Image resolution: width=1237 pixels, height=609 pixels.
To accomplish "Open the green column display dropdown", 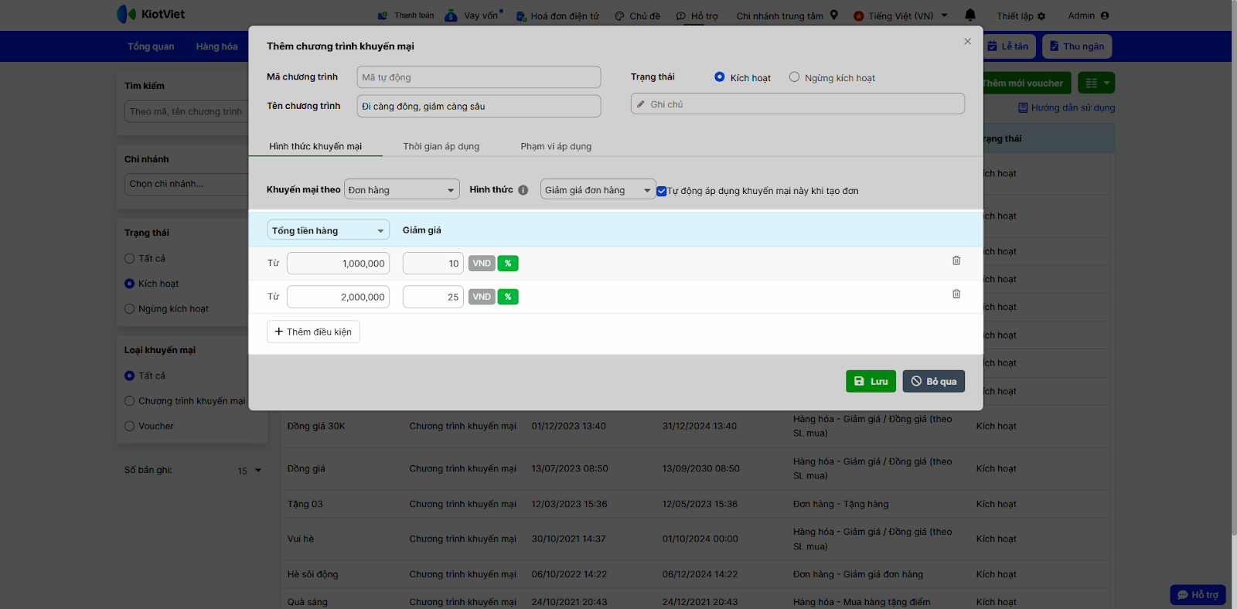I will 1096,83.
